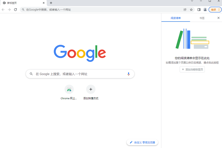Close the reading list side panel
The height and width of the screenshot is (148, 222).
[x=218, y=18]
